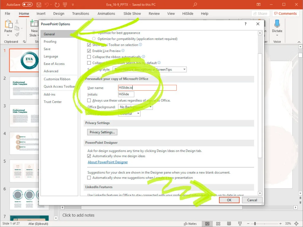Click the Copy icon in Clipboard group
This screenshot has width=303, height=227.
tap(17, 28)
